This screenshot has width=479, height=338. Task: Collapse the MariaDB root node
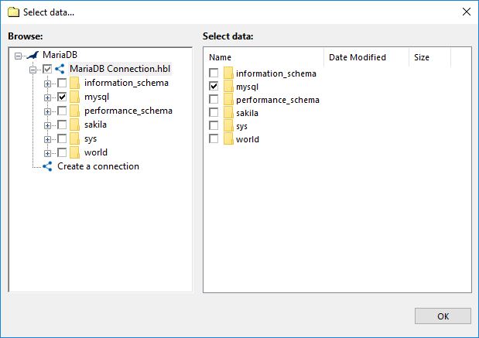19,56
